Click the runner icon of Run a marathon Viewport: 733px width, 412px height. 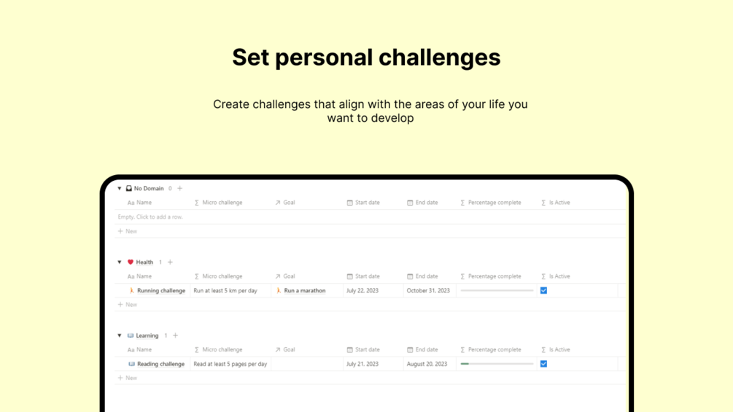click(279, 290)
